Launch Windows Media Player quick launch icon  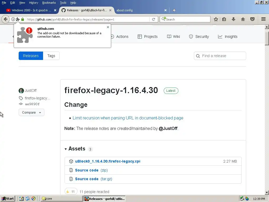pos(33,199)
